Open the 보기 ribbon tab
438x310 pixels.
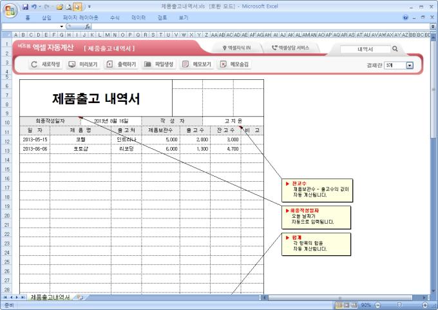click(x=183, y=17)
